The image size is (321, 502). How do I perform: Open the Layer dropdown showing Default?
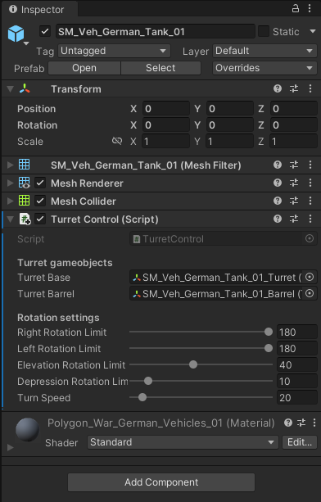264,51
